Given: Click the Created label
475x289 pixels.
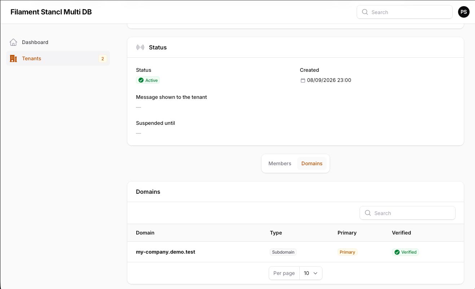Looking at the screenshot, I should (309, 70).
